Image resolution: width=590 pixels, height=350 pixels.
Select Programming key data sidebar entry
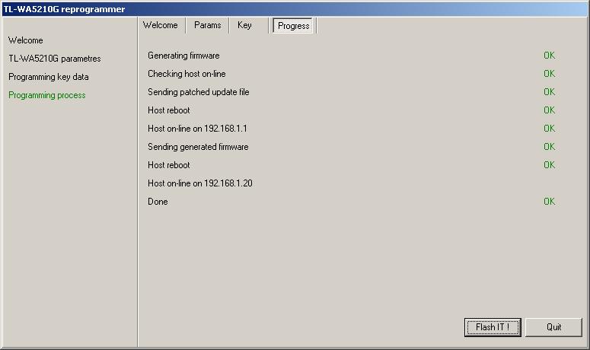(49, 77)
